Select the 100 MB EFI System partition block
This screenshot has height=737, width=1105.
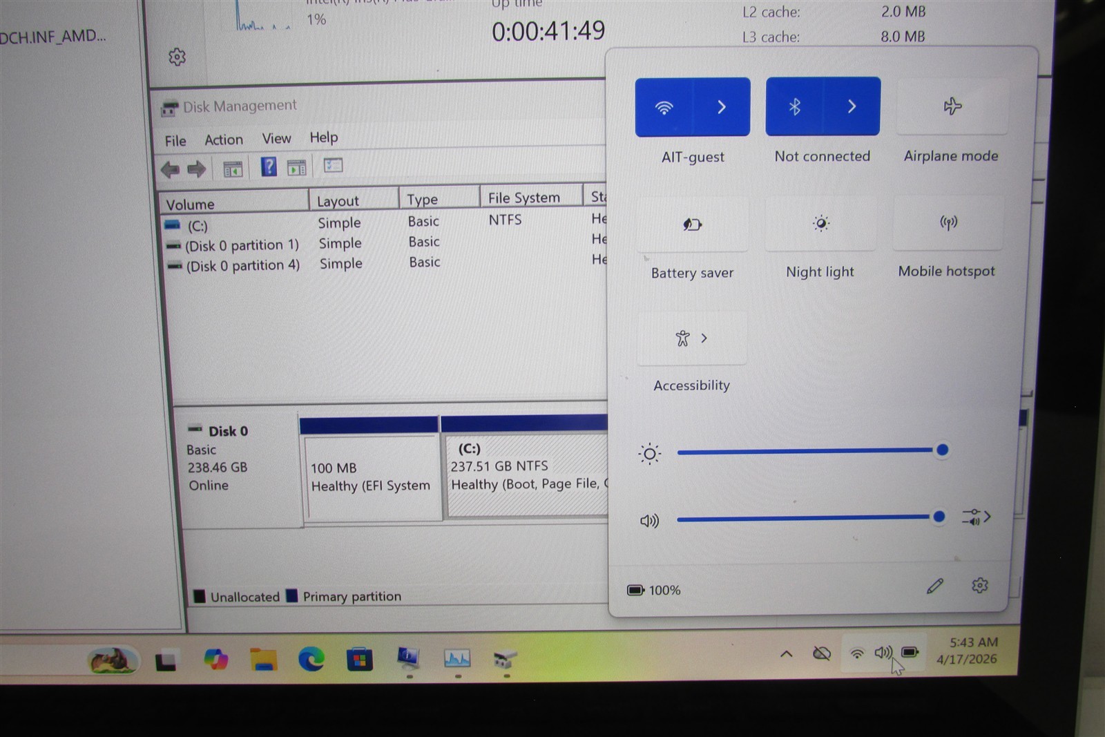tap(371, 468)
